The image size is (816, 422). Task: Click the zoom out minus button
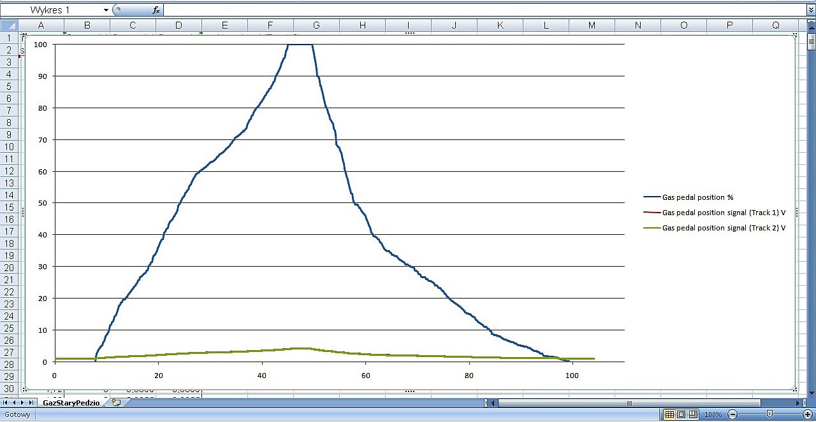[x=733, y=415]
